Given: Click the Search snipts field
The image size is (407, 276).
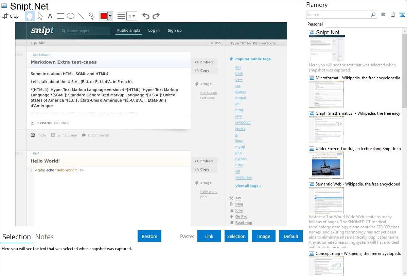Looking at the screenshot, I should click(85, 31).
